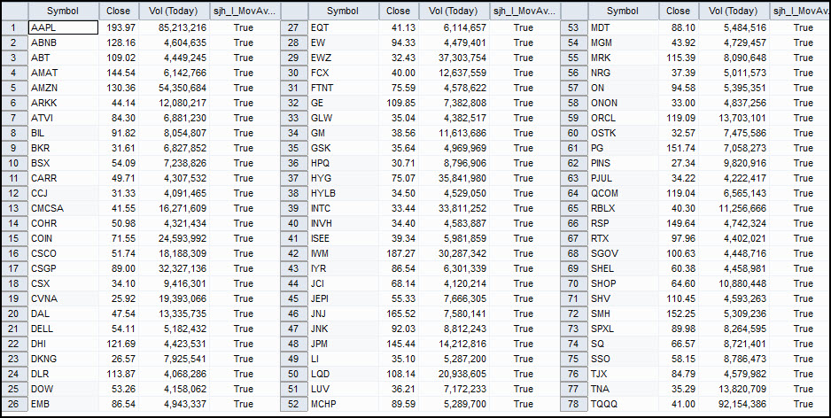
Task: Click the CVNA symbol cell
Action: tap(63, 298)
